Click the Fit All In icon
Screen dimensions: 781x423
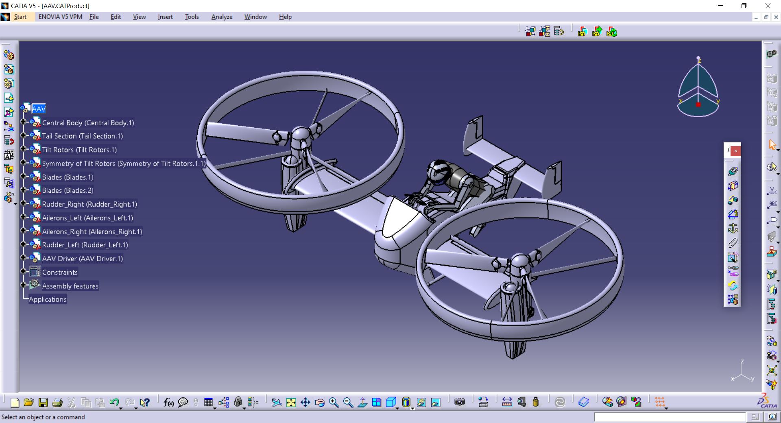(291, 402)
